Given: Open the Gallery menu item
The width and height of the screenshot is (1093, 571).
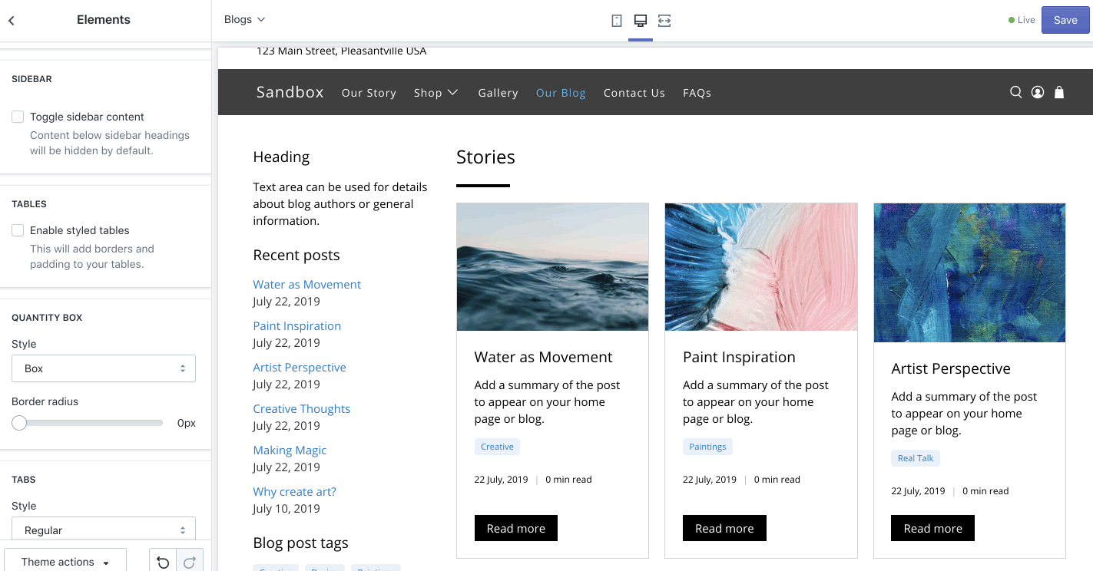Looking at the screenshot, I should [498, 92].
